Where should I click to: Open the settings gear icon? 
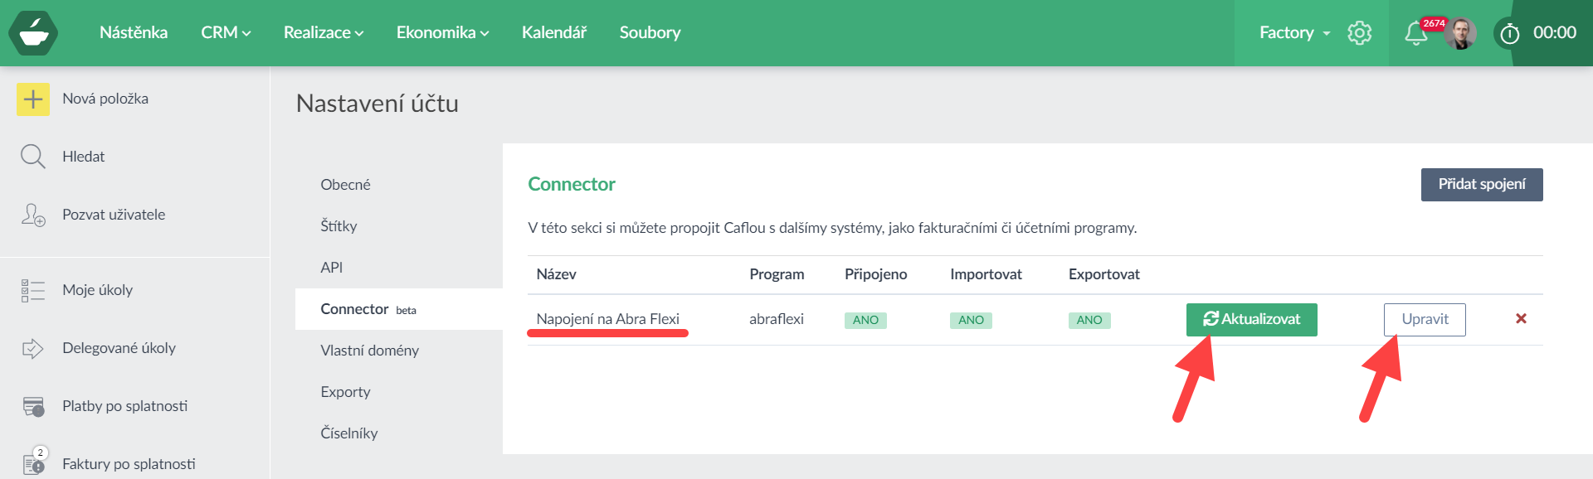1359,33
